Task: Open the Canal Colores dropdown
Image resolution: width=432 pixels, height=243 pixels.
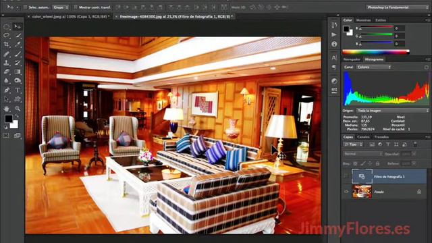Action: coord(374,67)
